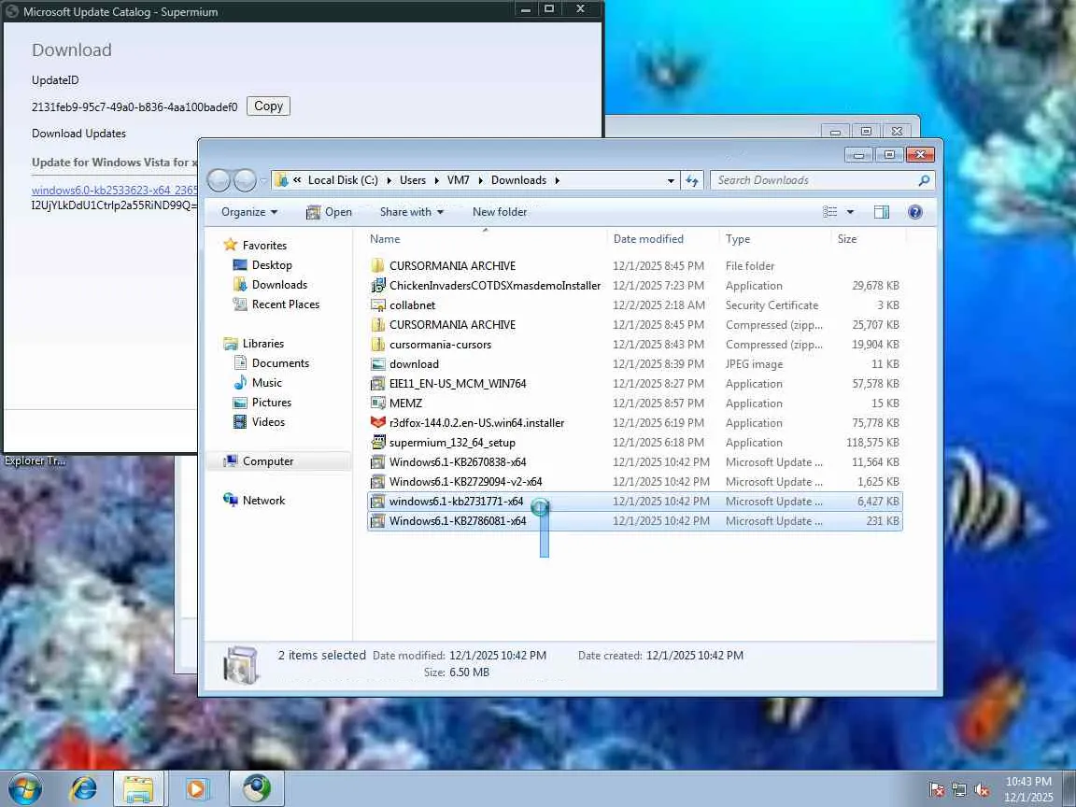The image size is (1076, 807).
Task: Select Windows6.1-KB2670838-x64 update icon
Action: pos(377,462)
